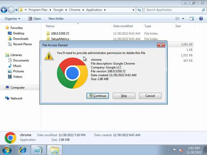The height and width of the screenshot is (155, 207).
Task: Click the large Chrome icon in dialog
Action: pyautogui.click(x=72, y=73)
